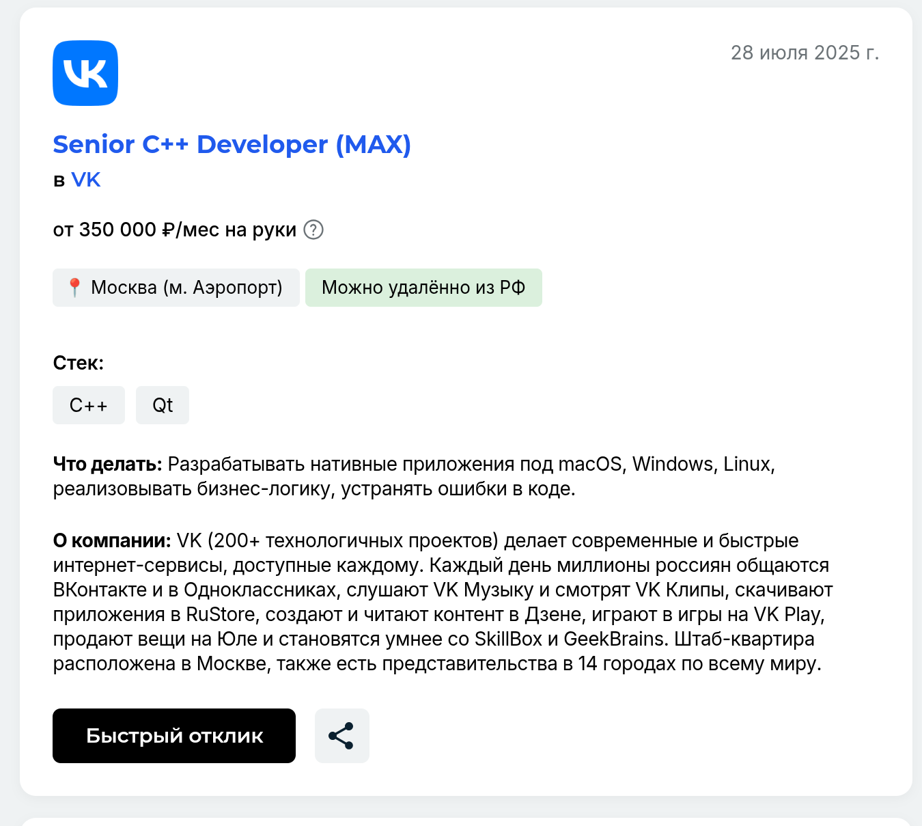Select the Можно удалённо из РФ tag
922x826 pixels.
pyautogui.click(x=423, y=288)
